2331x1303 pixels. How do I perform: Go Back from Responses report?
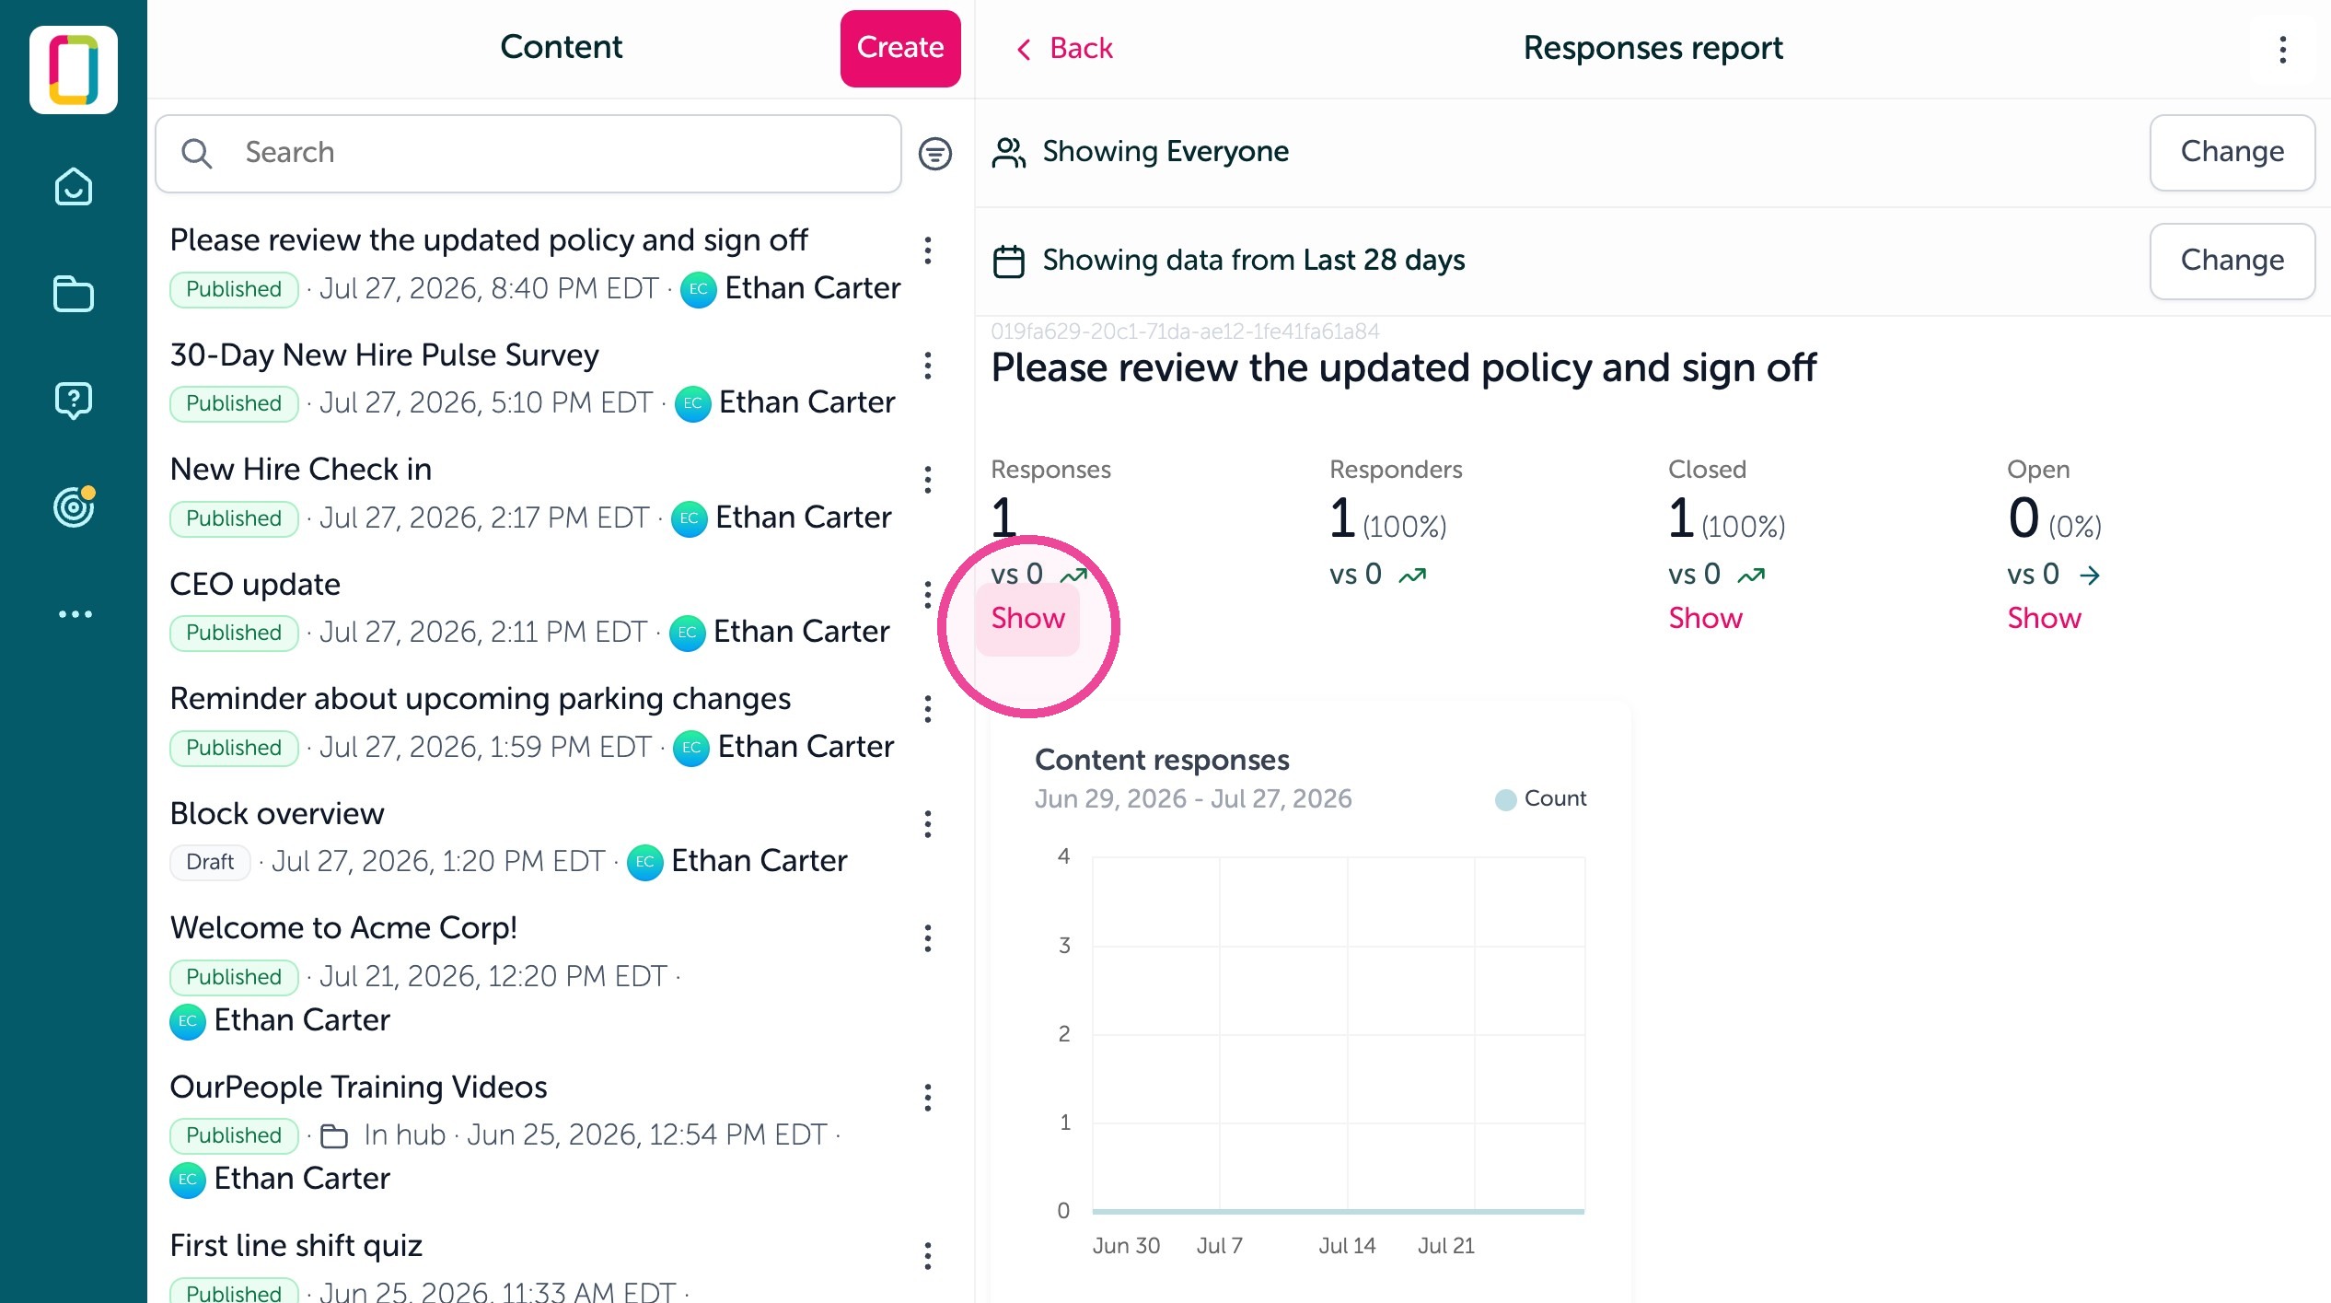click(x=1063, y=49)
